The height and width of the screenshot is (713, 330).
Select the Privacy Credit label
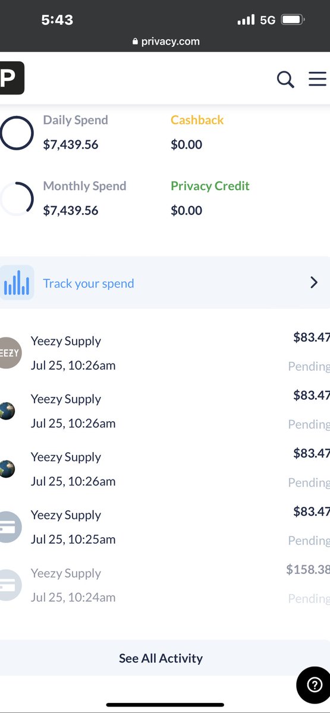pos(210,186)
